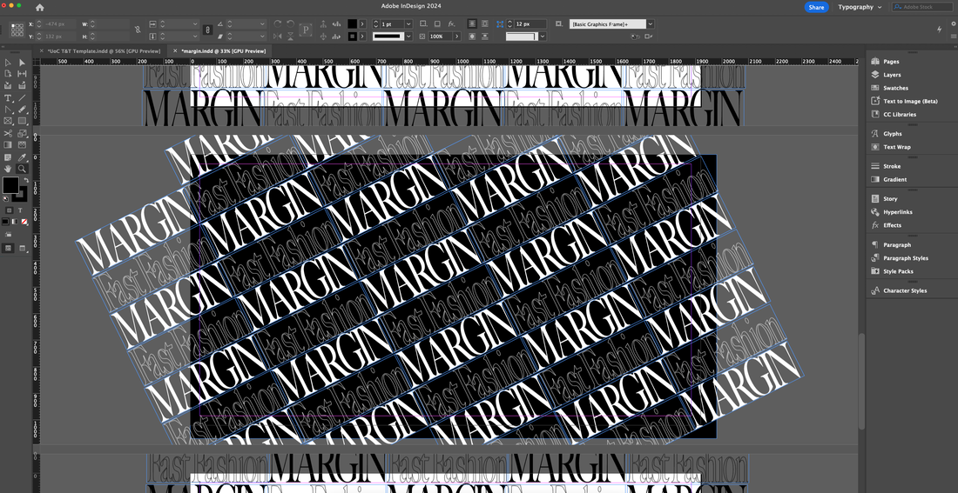
Task: Click fill swatch in control bar
Action: point(352,23)
